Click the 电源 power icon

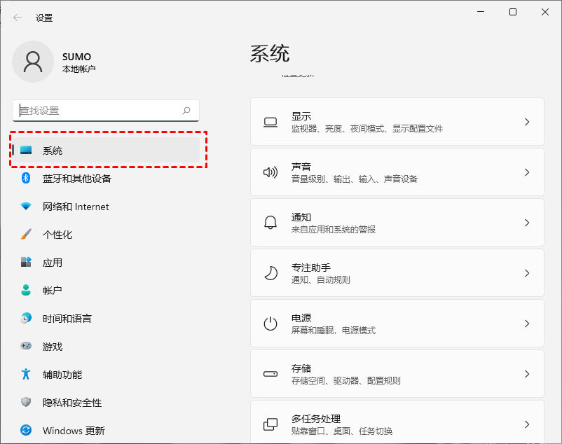point(270,324)
